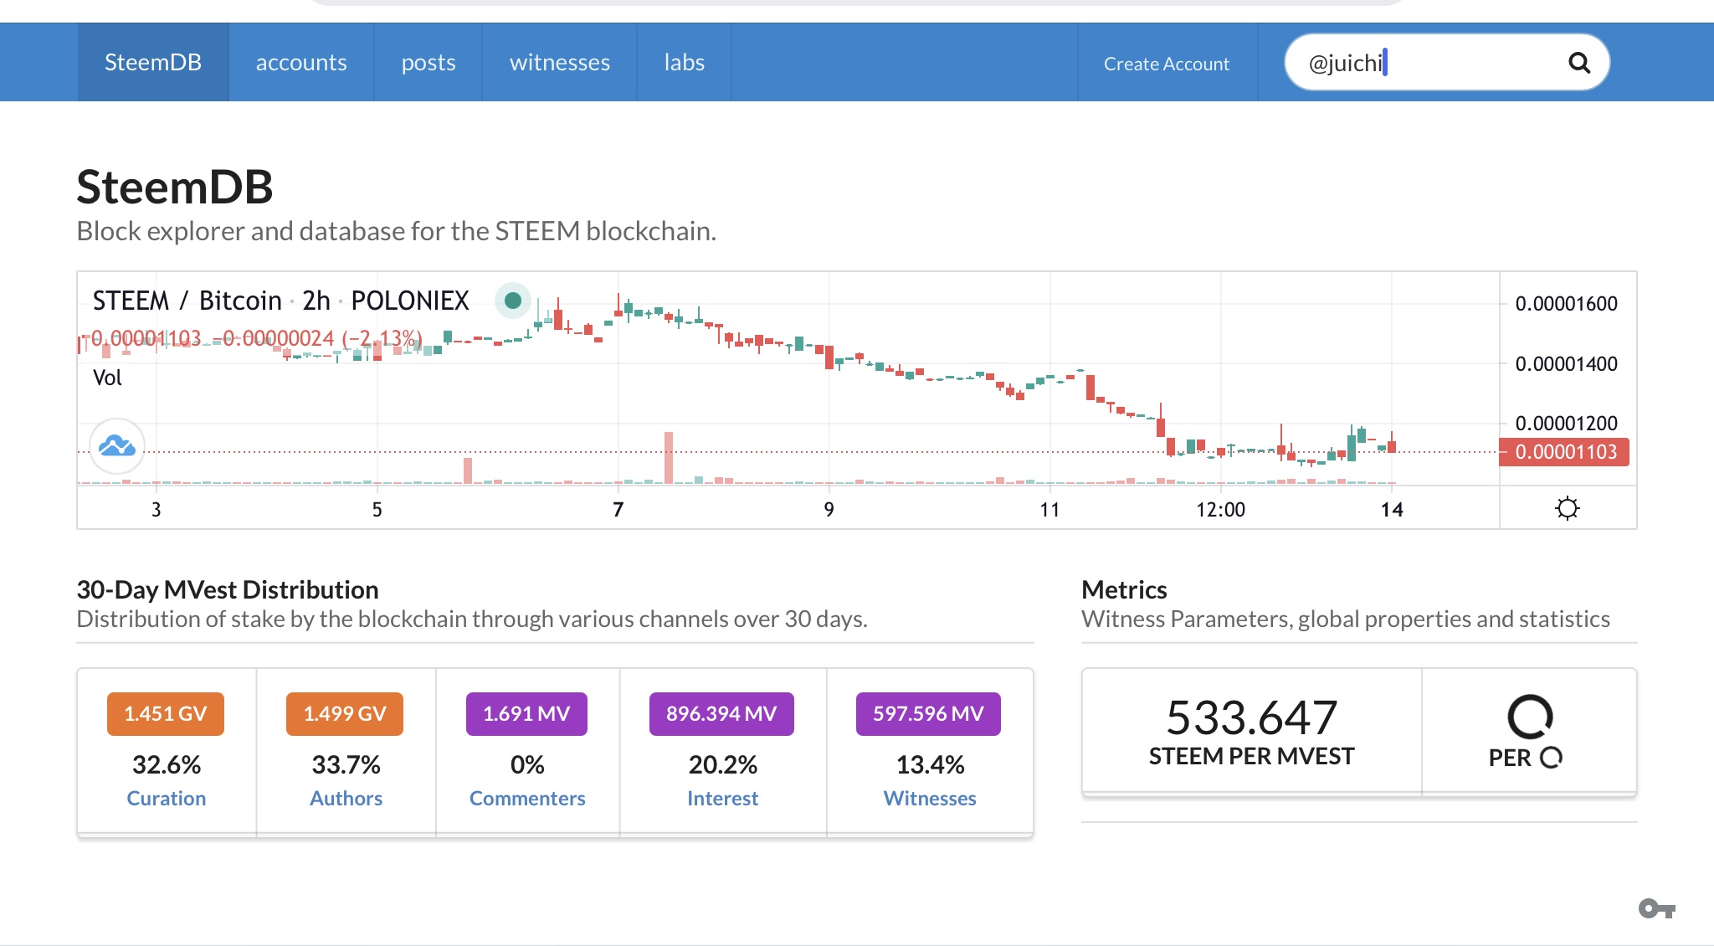Click the 597.596 MV purple badge
Viewport: 1714px width, 946px height.
(928, 714)
